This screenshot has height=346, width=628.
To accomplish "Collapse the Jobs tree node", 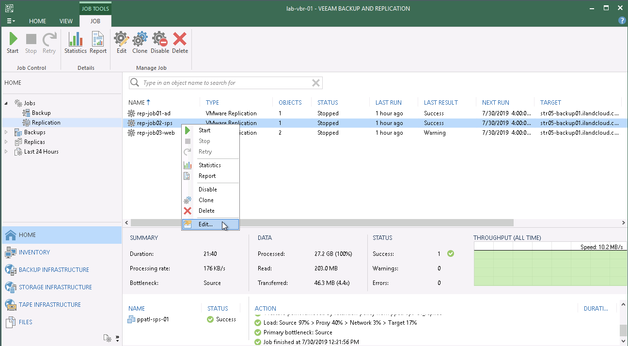I will (x=7, y=103).
